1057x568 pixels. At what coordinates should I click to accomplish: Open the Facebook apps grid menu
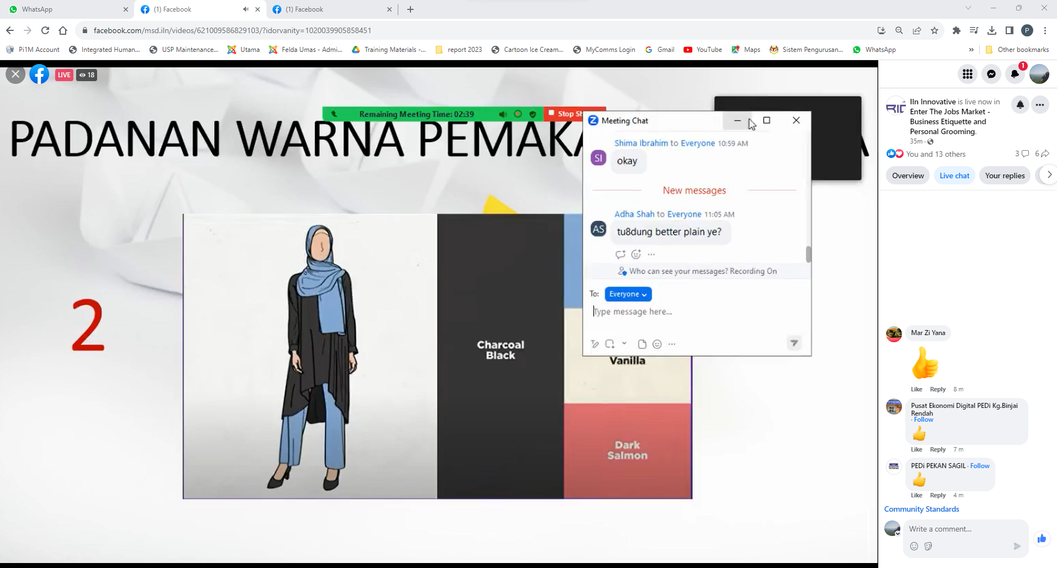(x=967, y=74)
